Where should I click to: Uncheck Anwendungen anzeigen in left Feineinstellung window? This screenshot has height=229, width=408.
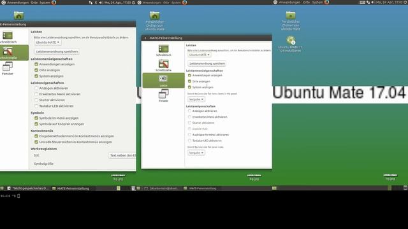coord(36,64)
